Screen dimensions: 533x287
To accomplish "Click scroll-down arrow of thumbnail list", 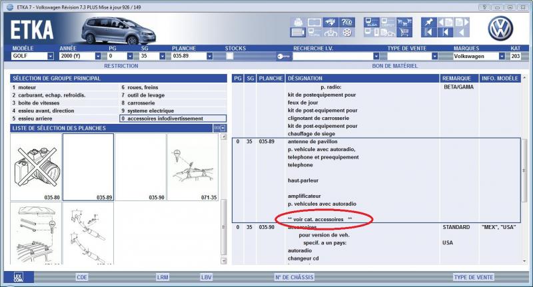I will 223,261.
